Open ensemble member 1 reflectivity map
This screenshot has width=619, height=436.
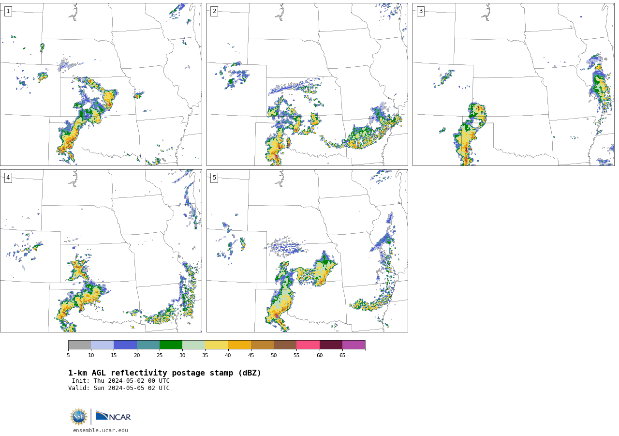pos(101,84)
